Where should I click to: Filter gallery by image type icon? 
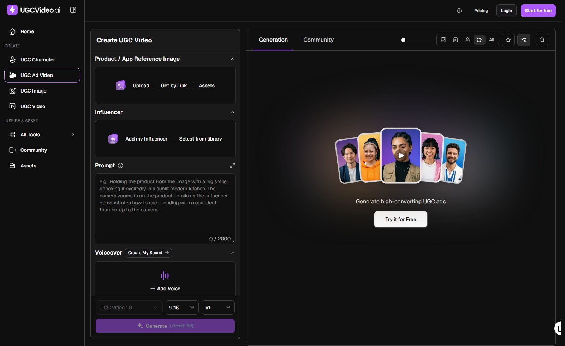[444, 40]
